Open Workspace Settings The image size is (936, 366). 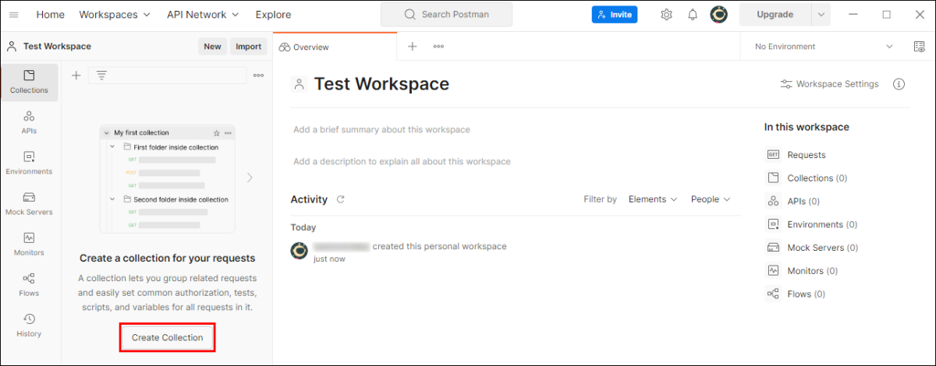pyautogui.click(x=829, y=84)
